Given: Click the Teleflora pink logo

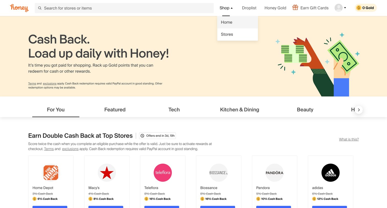Looking at the screenshot, I should [x=163, y=173].
